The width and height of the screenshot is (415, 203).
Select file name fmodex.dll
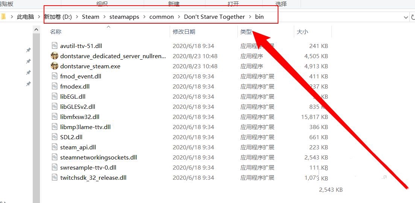tap(75, 87)
